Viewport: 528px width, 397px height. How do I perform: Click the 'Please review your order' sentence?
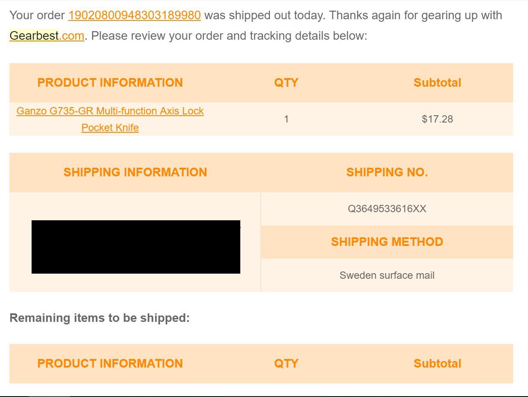229,36
